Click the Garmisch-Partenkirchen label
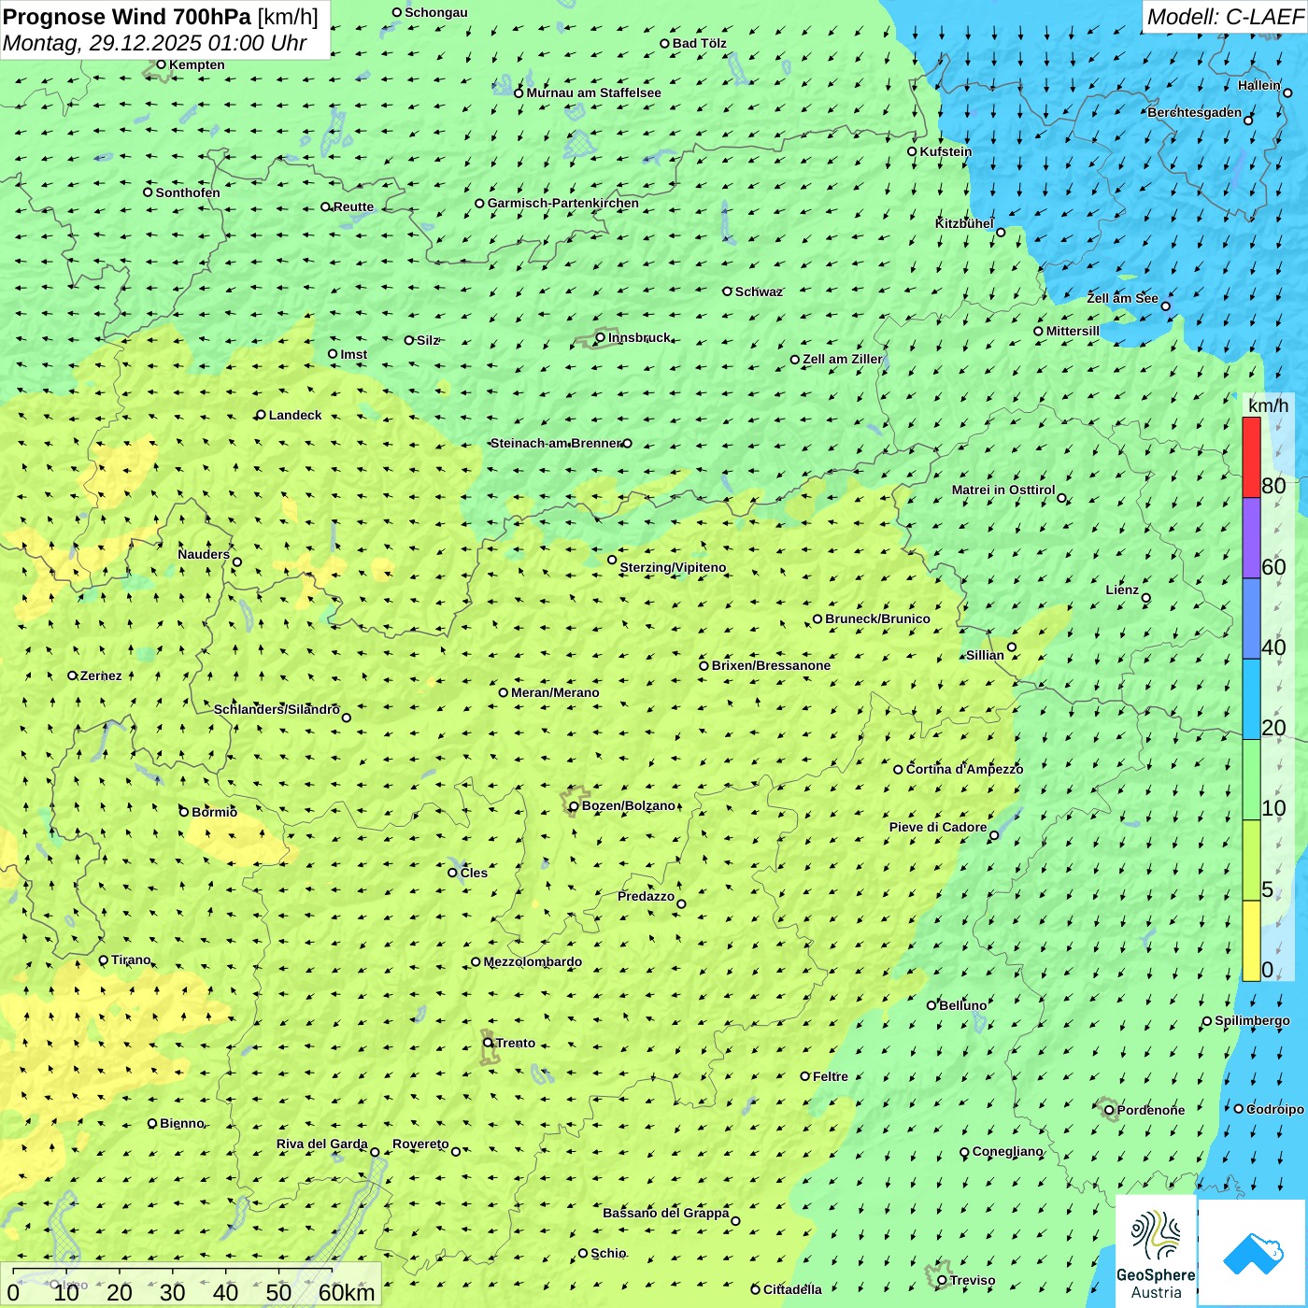This screenshot has width=1308, height=1308. coord(562,203)
